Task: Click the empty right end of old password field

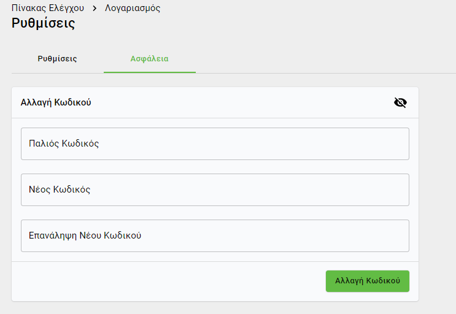Action: 381,144
